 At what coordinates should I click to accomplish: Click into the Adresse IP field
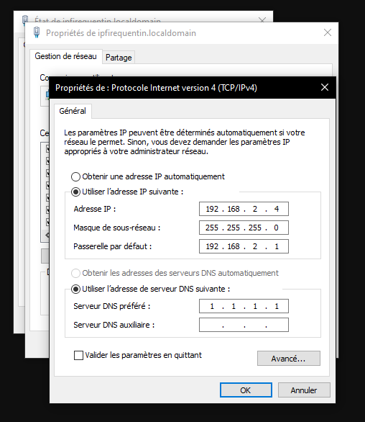pyautogui.click(x=244, y=209)
